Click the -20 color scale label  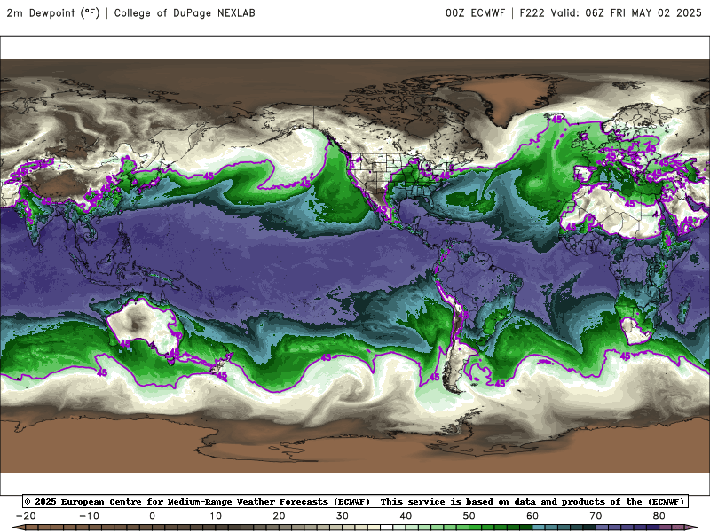(x=26, y=516)
